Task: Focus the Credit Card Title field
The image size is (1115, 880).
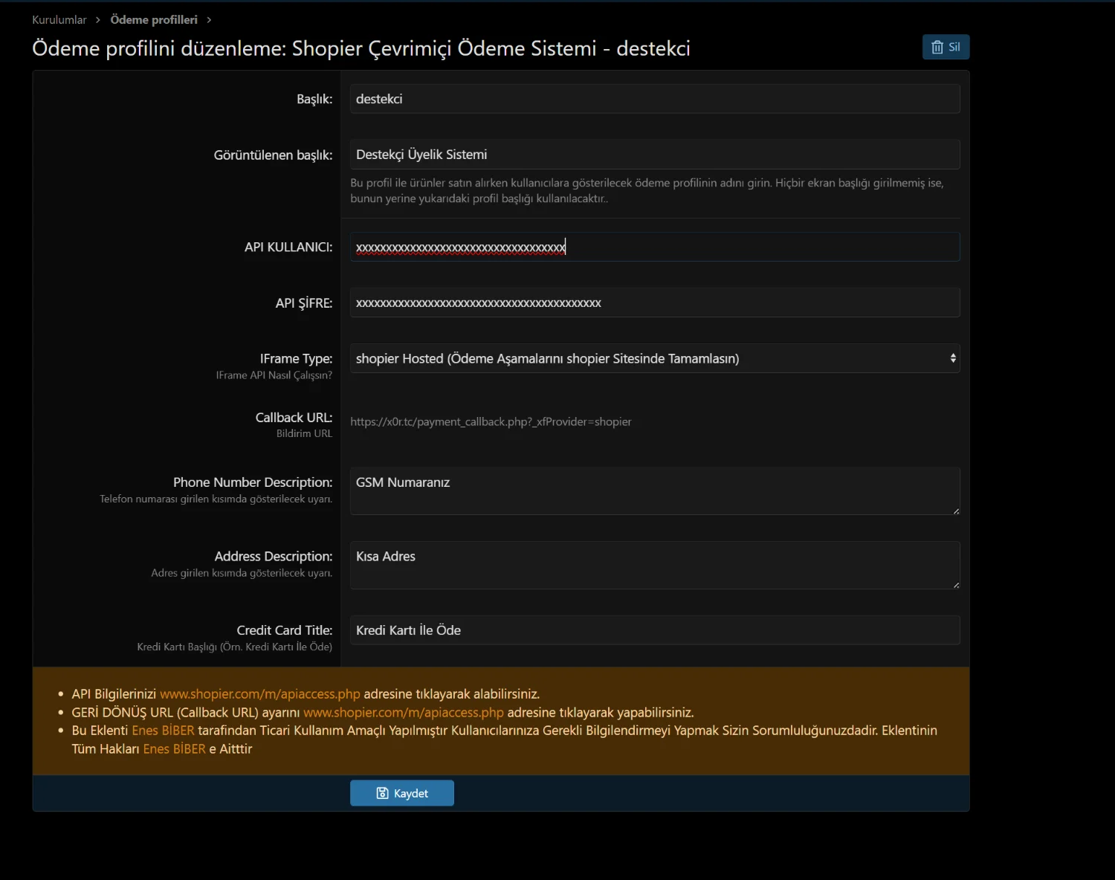Action: tap(654, 630)
